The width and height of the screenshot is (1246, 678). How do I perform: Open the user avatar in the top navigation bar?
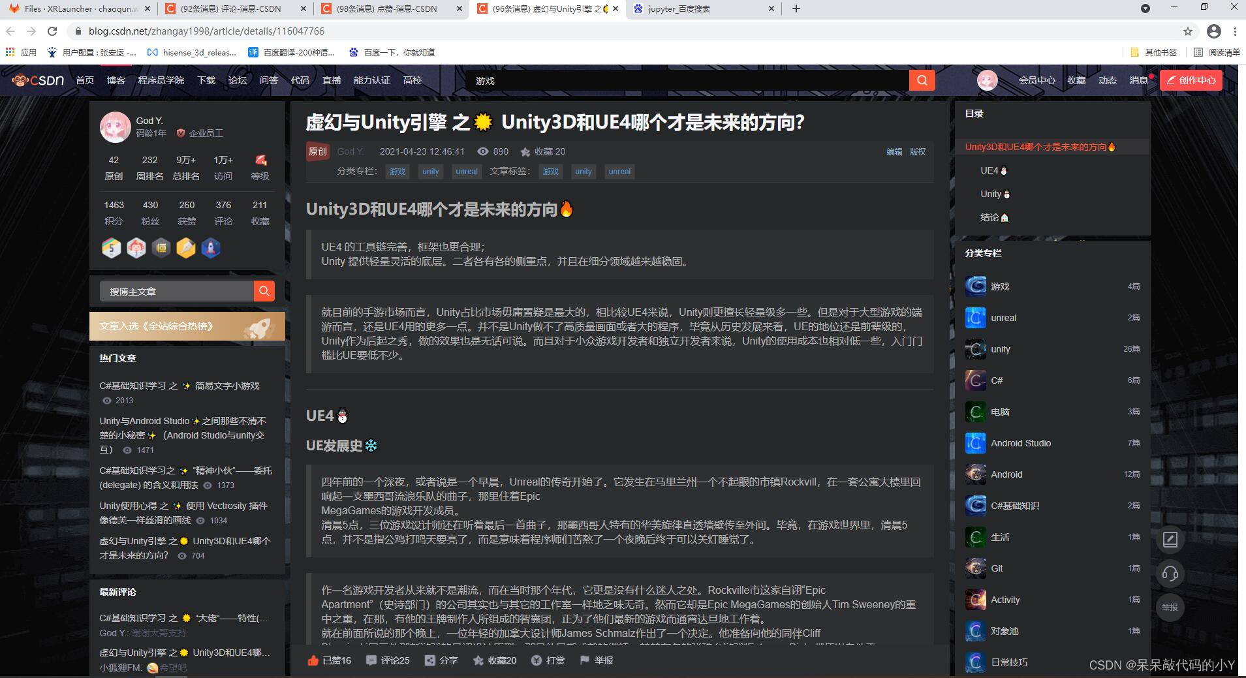point(987,80)
